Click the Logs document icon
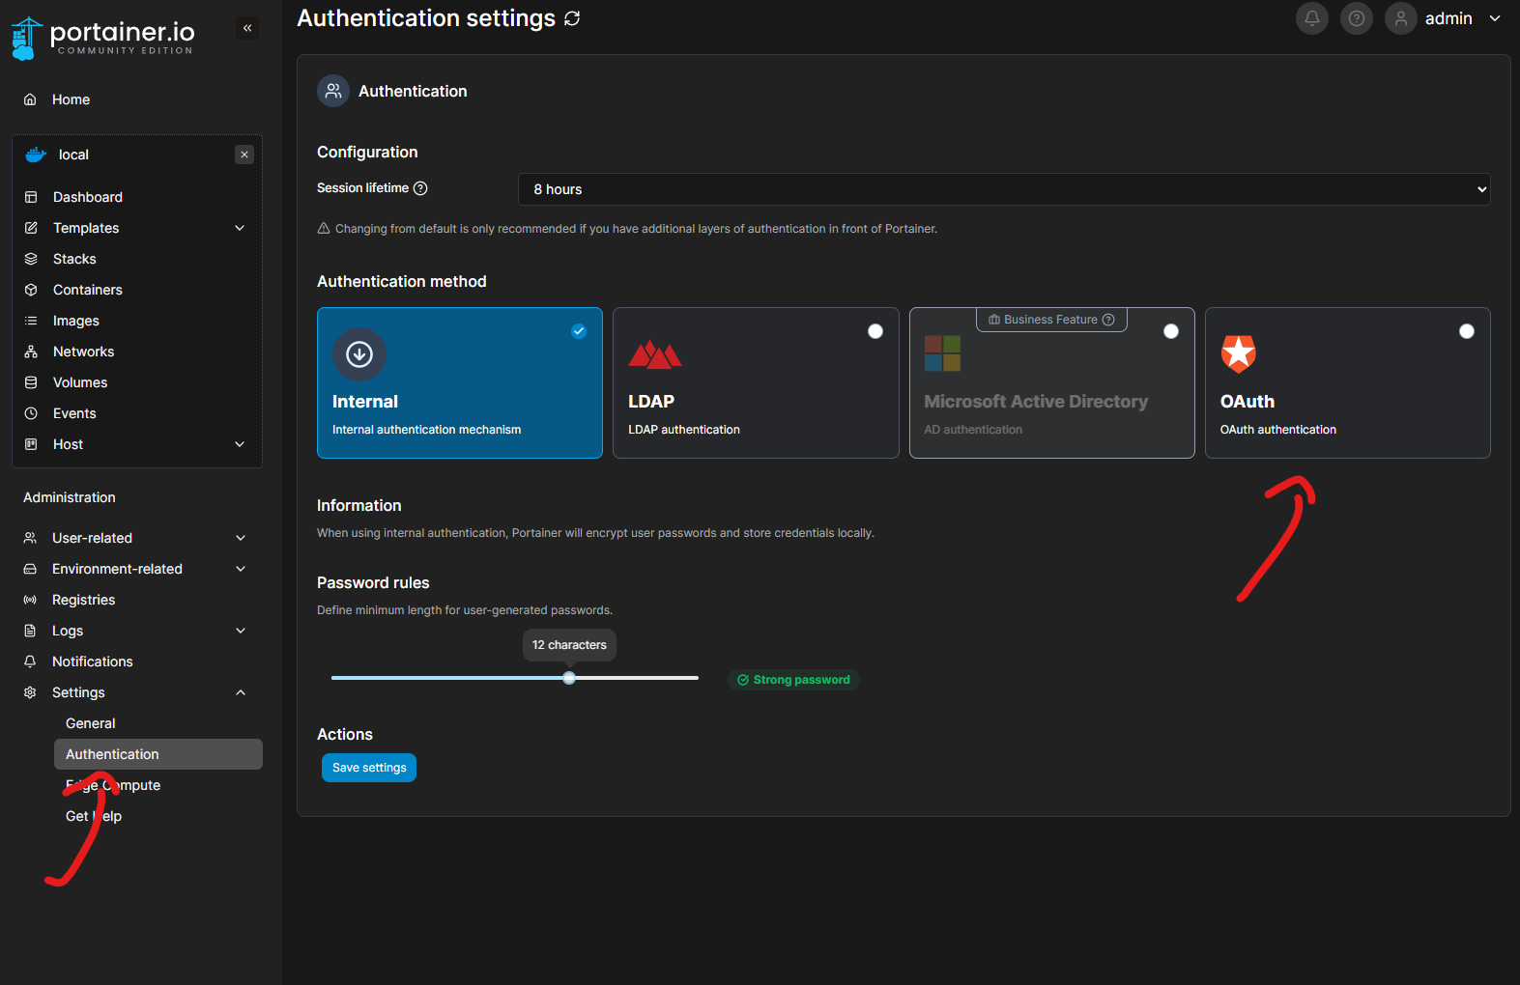The image size is (1520, 985). [30, 631]
